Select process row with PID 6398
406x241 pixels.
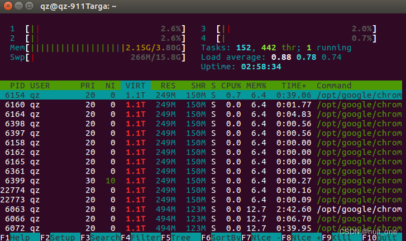tap(201, 124)
